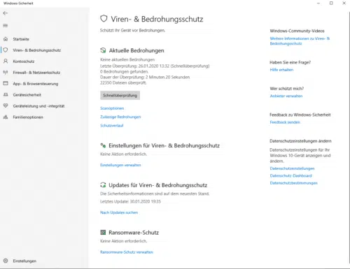The height and width of the screenshot is (269, 350).
Task: Open Startseite home icon
Action: [x=6, y=39]
